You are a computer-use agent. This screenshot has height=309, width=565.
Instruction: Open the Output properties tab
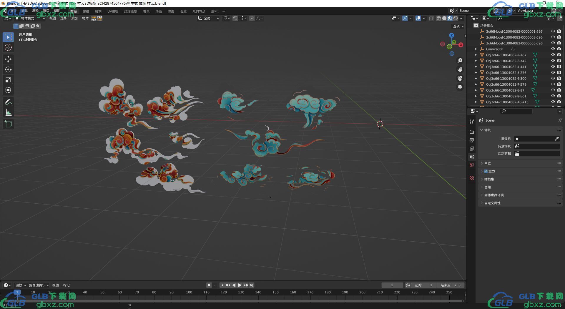[x=472, y=140]
